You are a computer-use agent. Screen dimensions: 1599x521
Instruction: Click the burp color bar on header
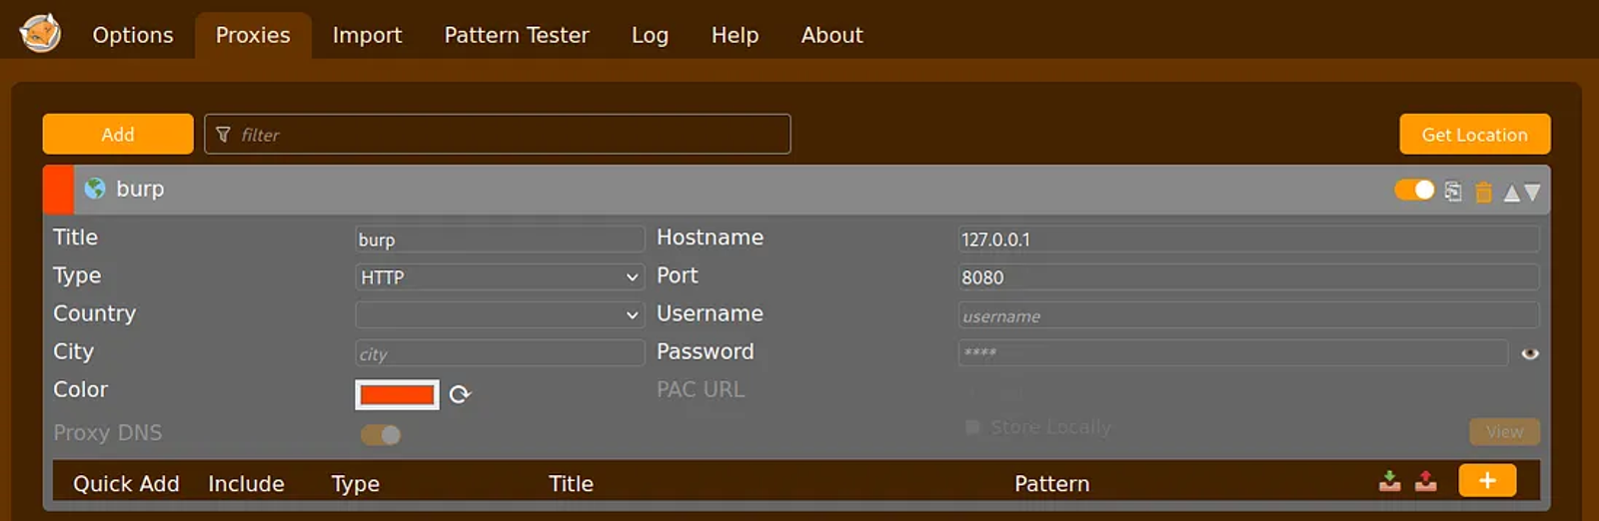coord(58,190)
